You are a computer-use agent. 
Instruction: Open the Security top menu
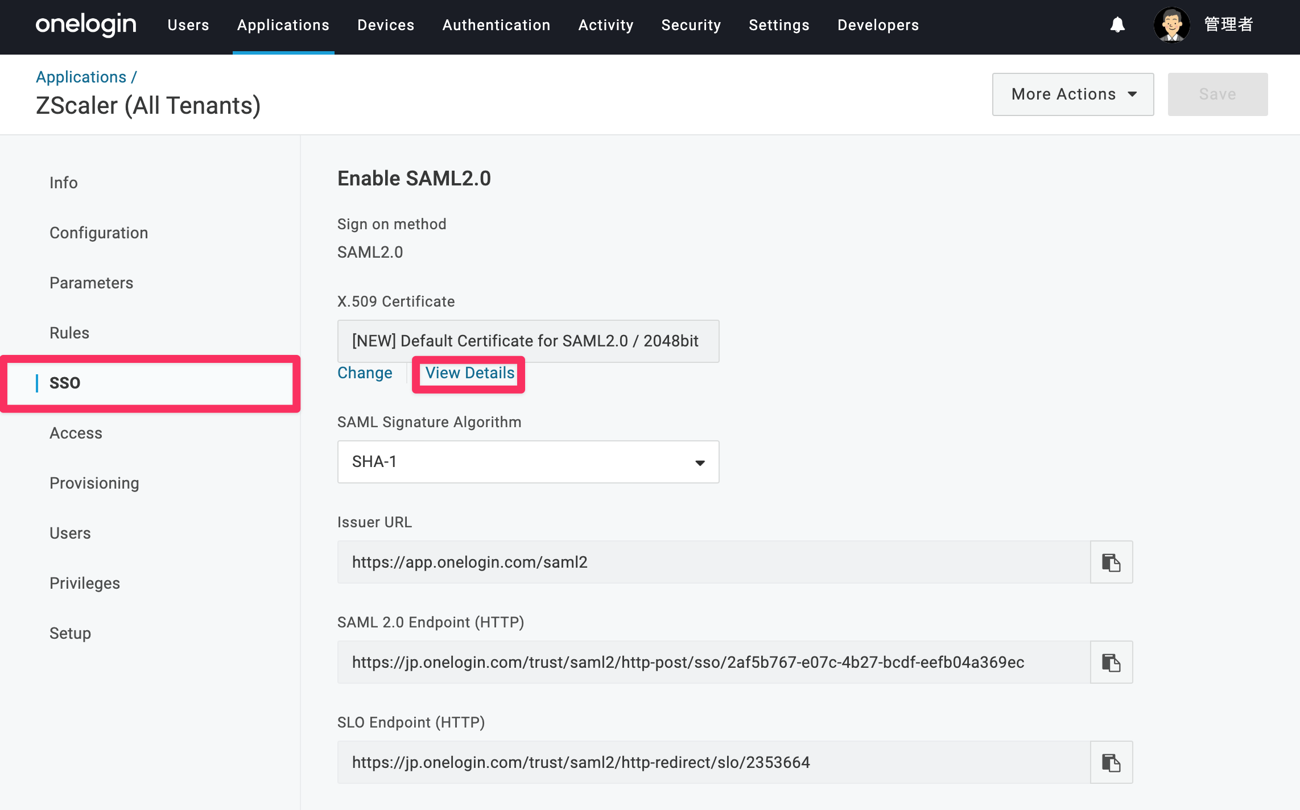[691, 25]
